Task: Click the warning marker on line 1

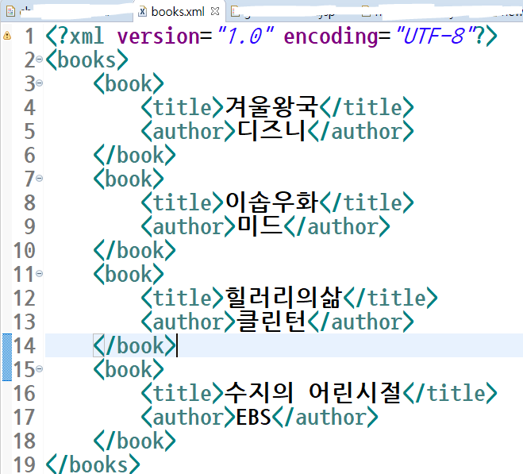Action: coord(6,36)
